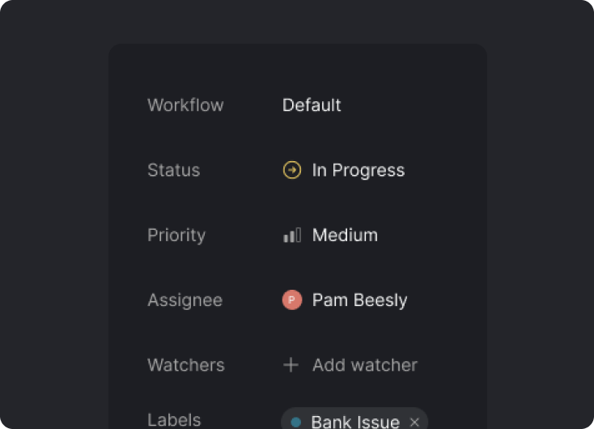Screen dimensions: 594x429
Task: Select the Bank Issue label chip
Action: (354, 422)
